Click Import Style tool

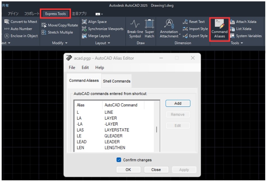click(195, 29)
